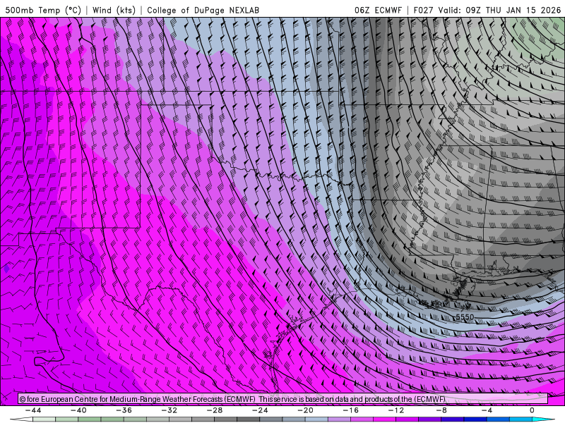Click the 5550 height contour label
The height and width of the screenshot is (423, 565).
[465, 317]
